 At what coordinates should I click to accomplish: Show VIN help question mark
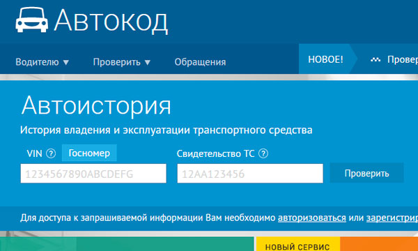click(51, 153)
